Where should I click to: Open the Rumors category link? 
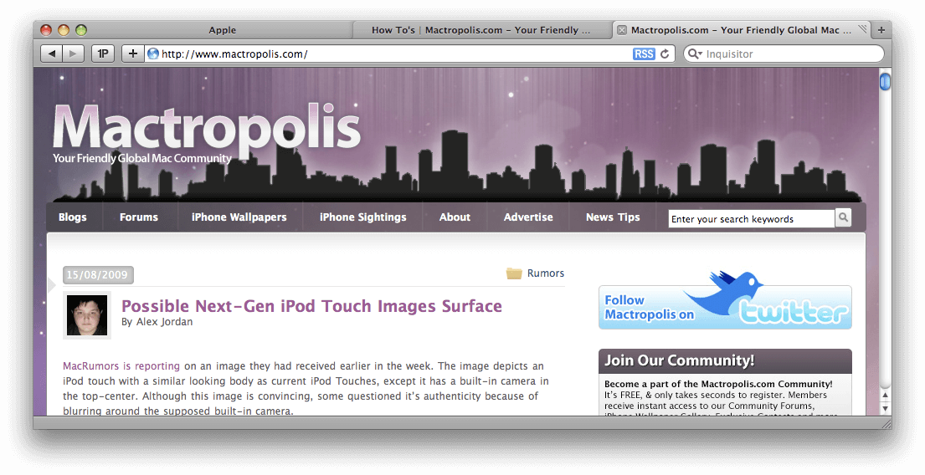click(546, 273)
